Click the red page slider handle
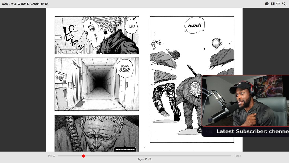The width and height of the screenshot is (289, 163). point(83,156)
